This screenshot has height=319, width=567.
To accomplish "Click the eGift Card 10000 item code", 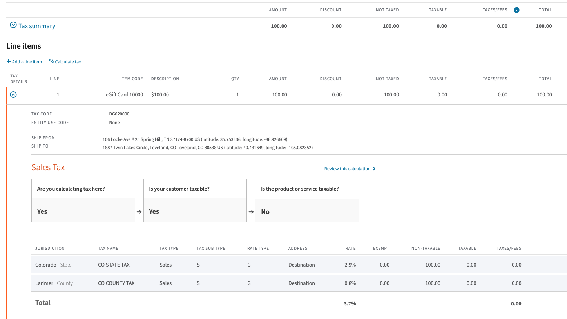I will click(x=124, y=94).
